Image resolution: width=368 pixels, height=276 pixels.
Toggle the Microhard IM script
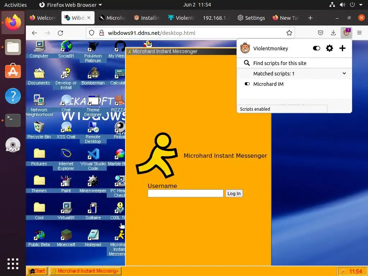point(247,84)
